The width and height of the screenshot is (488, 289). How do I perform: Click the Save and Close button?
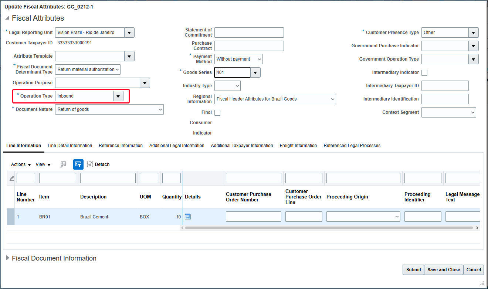[443, 269]
